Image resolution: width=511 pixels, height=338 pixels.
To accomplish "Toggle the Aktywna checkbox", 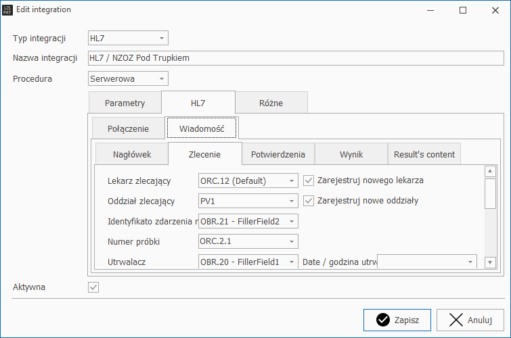I will click(93, 287).
